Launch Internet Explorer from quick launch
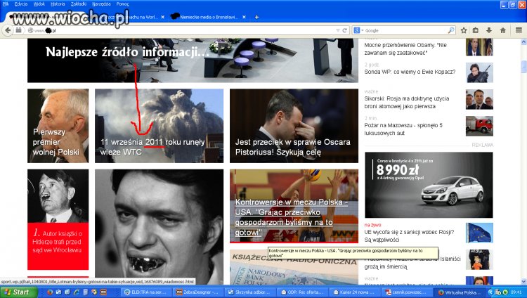The height and width of the screenshot is (298, 527). click(x=77, y=292)
